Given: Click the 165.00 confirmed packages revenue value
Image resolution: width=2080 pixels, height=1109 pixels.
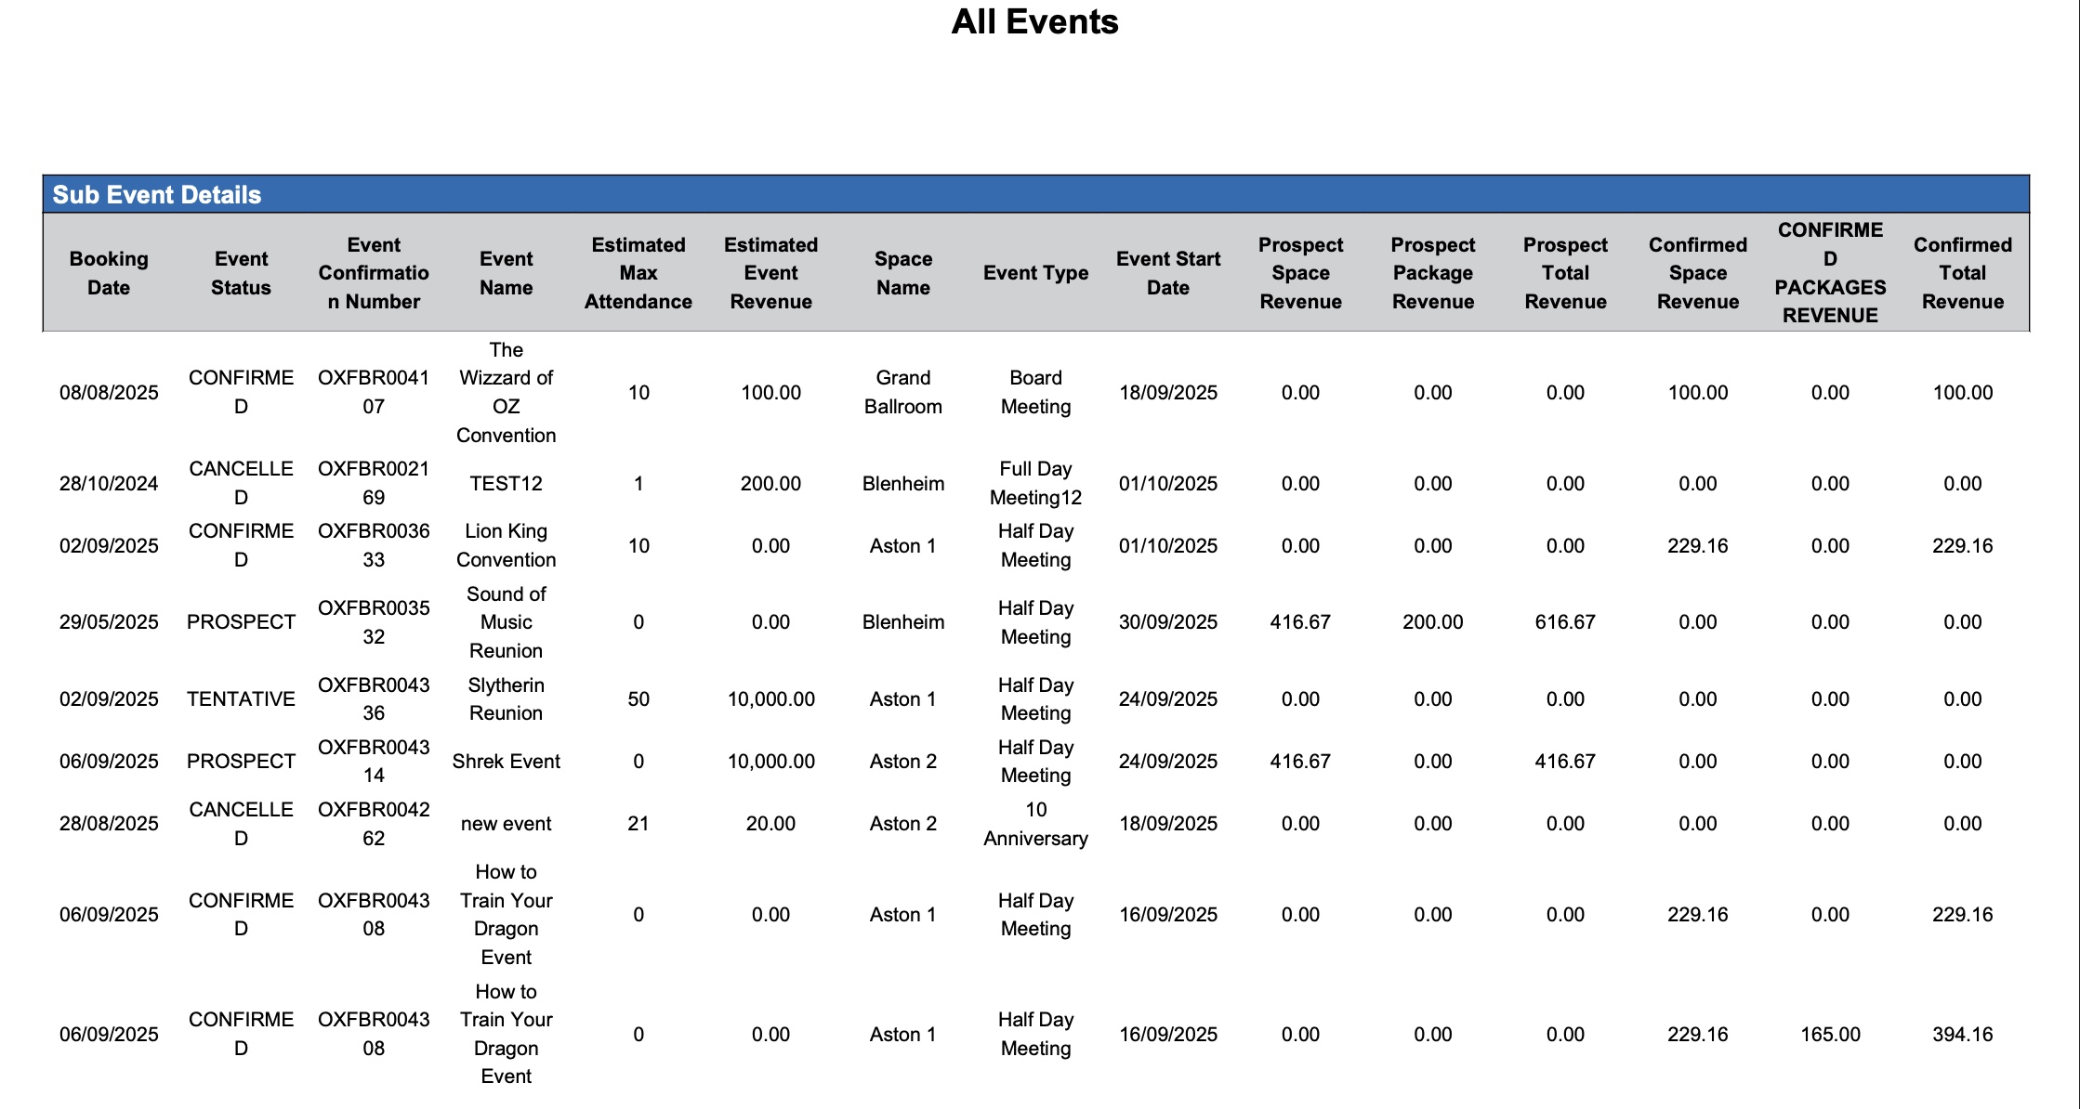Looking at the screenshot, I should 1829,1035.
